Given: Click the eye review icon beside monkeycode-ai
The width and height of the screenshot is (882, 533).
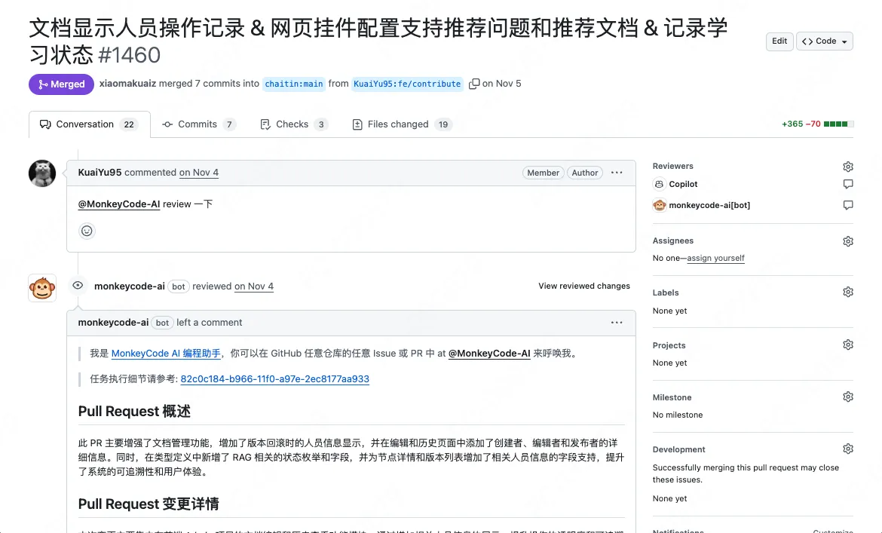Looking at the screenshot, I should pyautogui.click(x=78, y=286).
